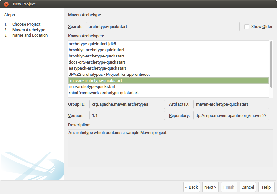Cancel the New Project wizard
This screenshot has height=194, width=277.
pyautogui.click(x=248, y=187)
